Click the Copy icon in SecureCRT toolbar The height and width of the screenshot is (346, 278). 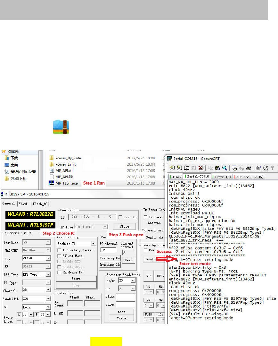point(210,168)
